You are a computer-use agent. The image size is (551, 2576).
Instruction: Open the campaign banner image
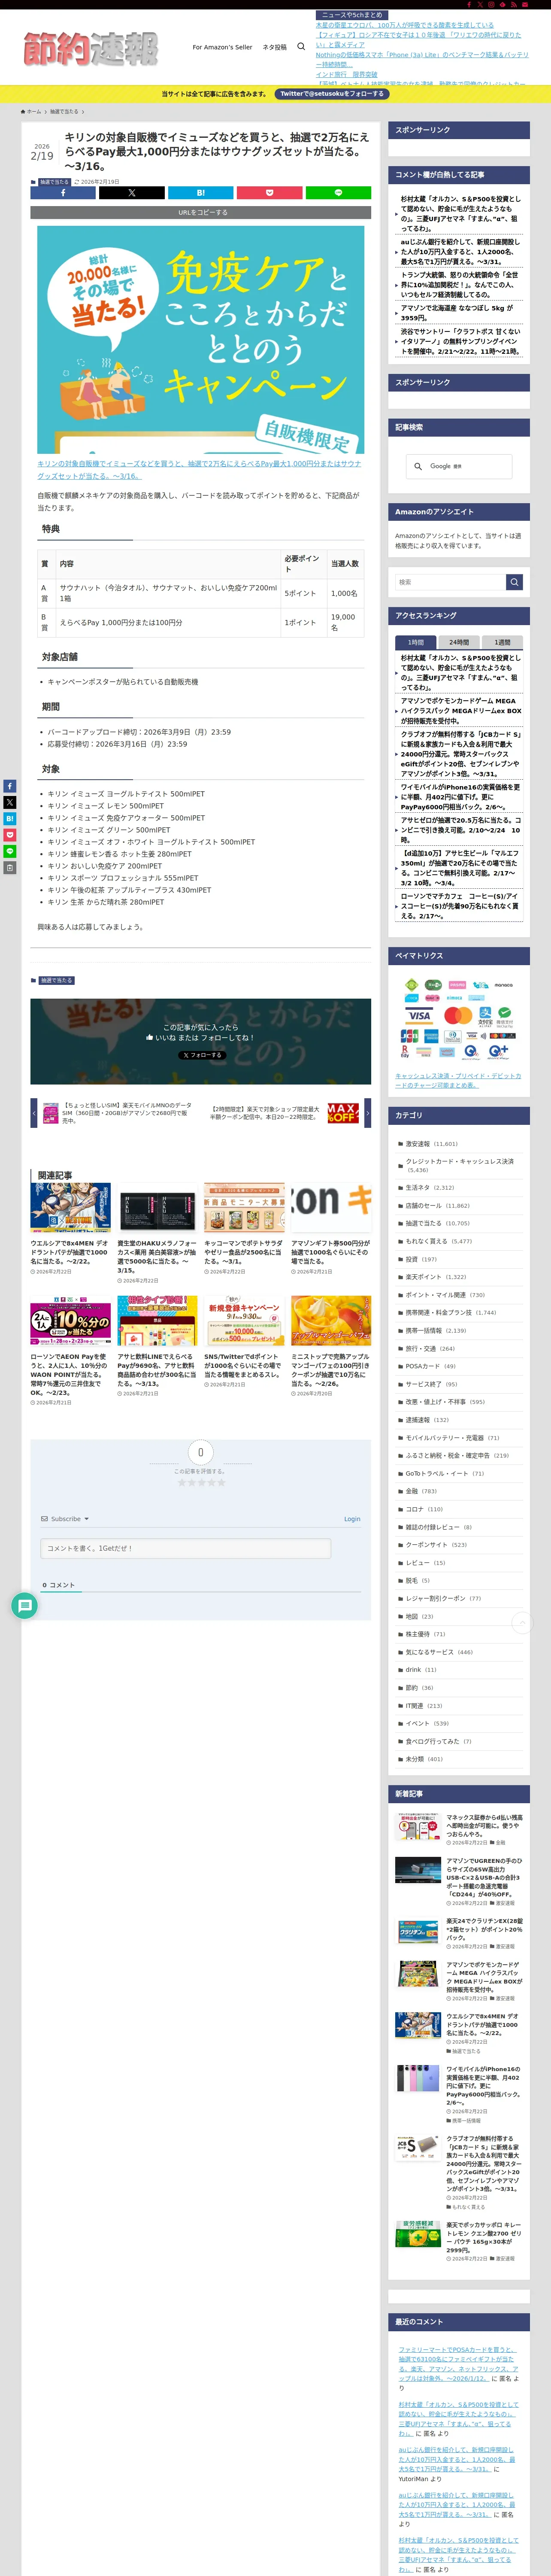click(200, 340)
